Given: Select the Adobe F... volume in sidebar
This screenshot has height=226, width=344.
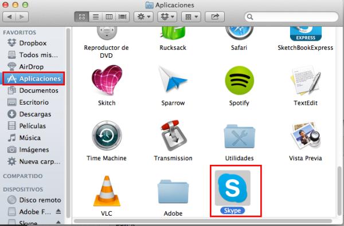Looking at the screenshot, I should pyautogui.click(x=29, y=212).
